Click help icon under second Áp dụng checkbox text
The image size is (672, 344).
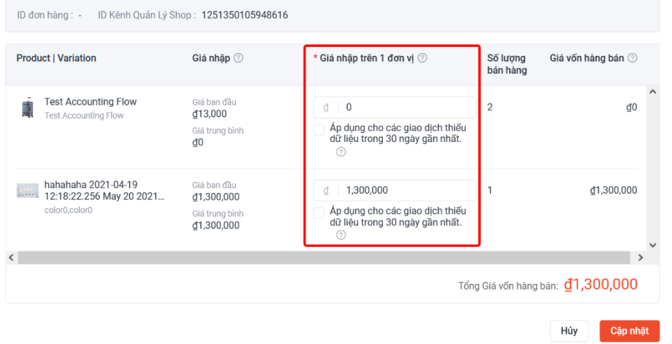click(x=341, y=235)
